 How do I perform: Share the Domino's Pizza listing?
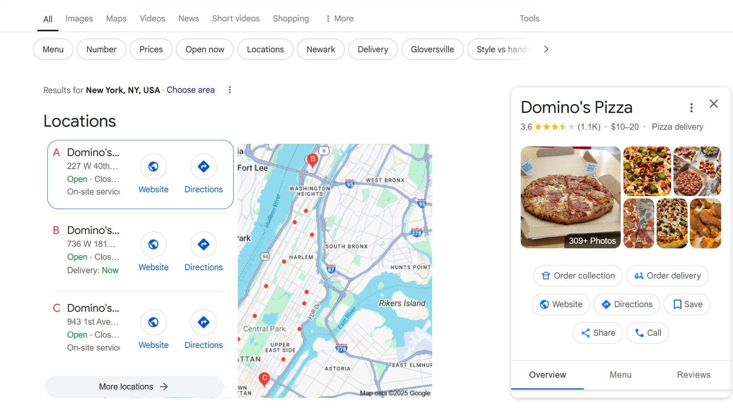pos(598,333)
